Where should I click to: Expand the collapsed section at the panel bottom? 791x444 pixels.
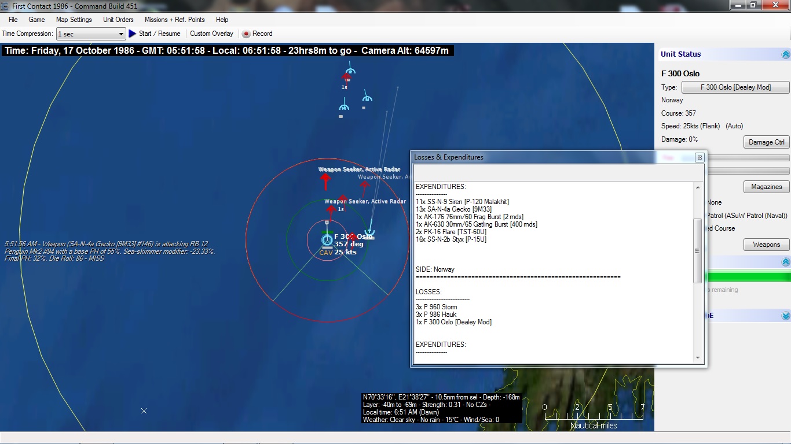[x=785, y=316]
